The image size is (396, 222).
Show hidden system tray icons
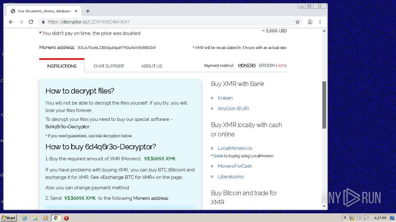click(x=345, y=218)
